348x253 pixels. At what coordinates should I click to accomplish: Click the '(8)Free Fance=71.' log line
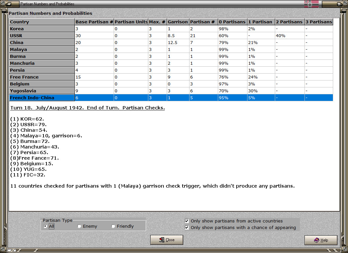[34, 158]
